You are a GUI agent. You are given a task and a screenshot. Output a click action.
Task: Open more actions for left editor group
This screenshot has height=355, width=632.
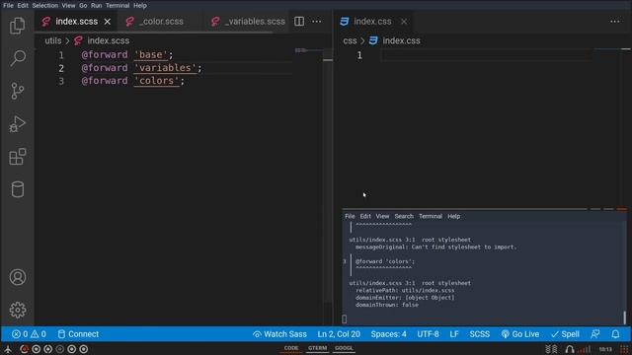click(x=317, y=22)
